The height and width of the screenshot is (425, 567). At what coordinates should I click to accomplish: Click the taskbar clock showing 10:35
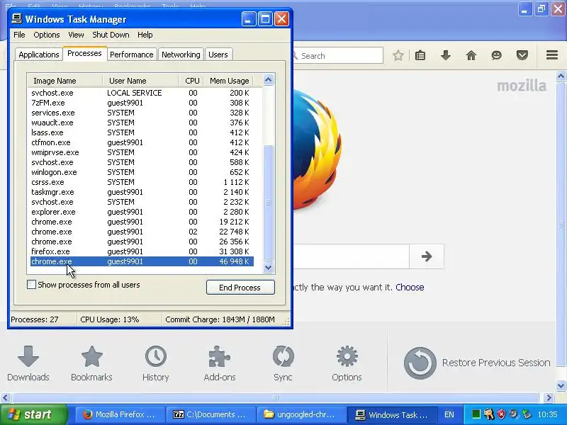tap(547, 414)
